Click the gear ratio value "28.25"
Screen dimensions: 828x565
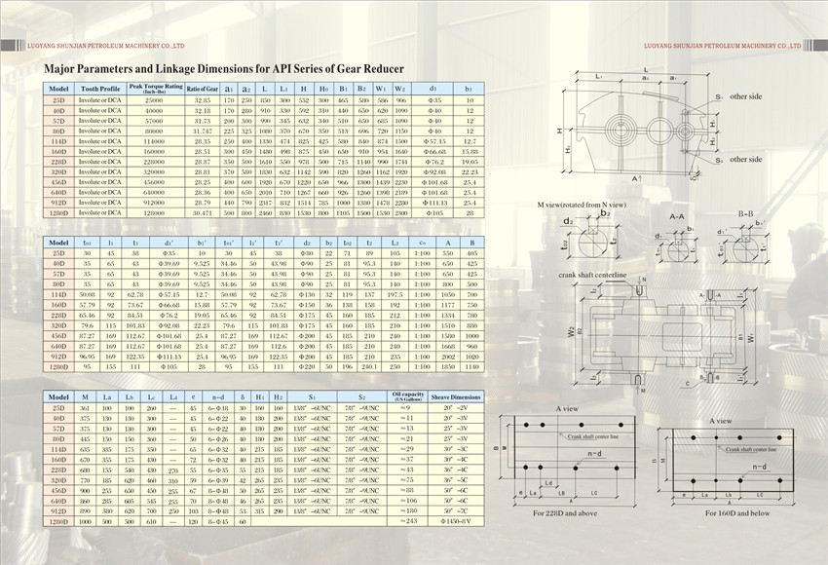[x=203, y=182]
